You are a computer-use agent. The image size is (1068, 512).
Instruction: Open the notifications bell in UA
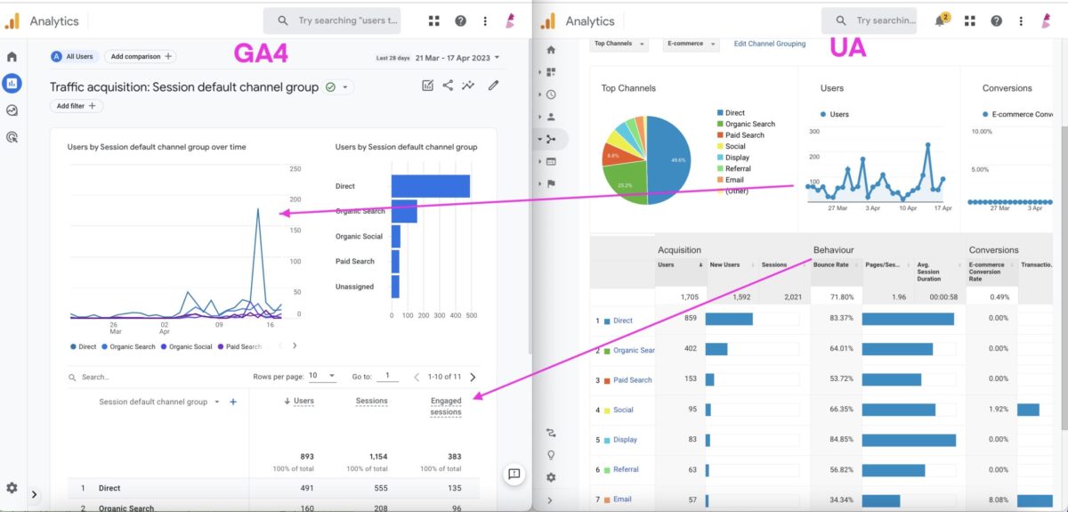click(x=941, y=20)
